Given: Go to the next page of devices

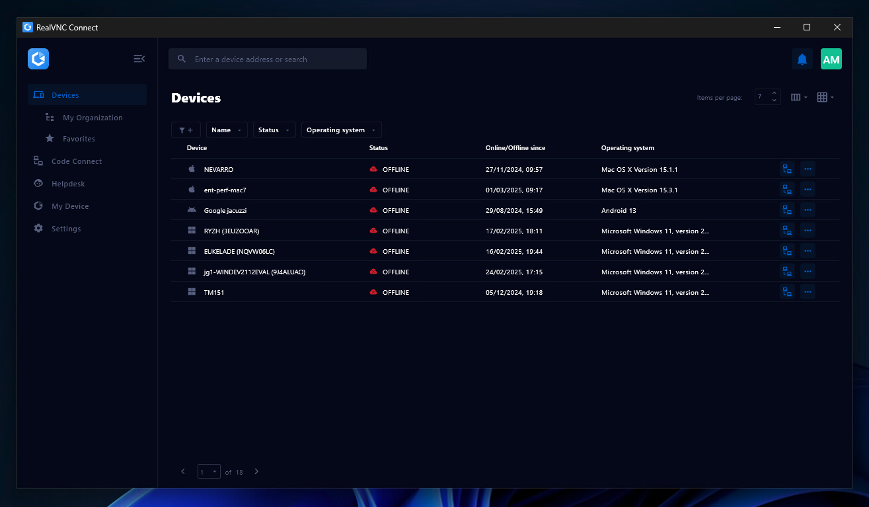Looking at the screenshot, I should click(257, 472).
